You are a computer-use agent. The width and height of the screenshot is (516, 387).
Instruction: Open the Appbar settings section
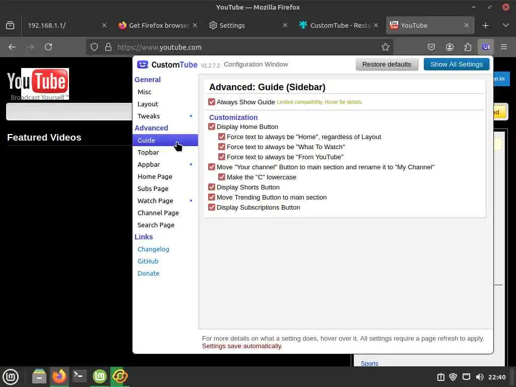pos(165,165)
